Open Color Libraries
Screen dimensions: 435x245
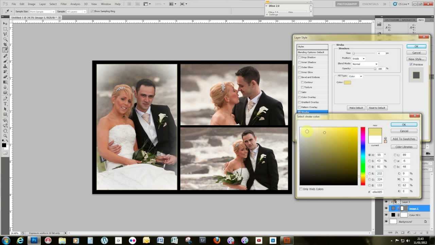(x=404, y=147)
